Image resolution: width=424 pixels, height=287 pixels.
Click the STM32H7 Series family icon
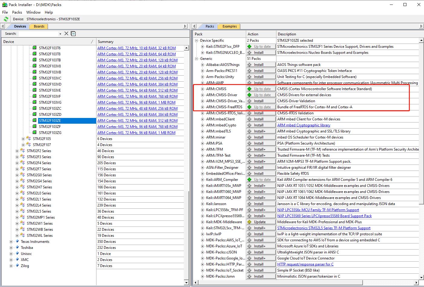[x=22, y=187]
